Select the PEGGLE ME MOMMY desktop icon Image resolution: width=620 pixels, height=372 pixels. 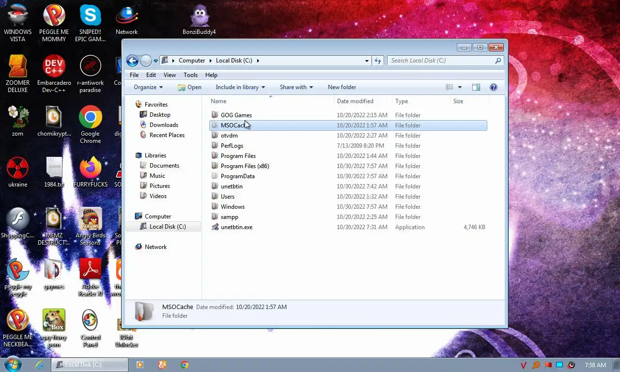[x=54, y=22]
